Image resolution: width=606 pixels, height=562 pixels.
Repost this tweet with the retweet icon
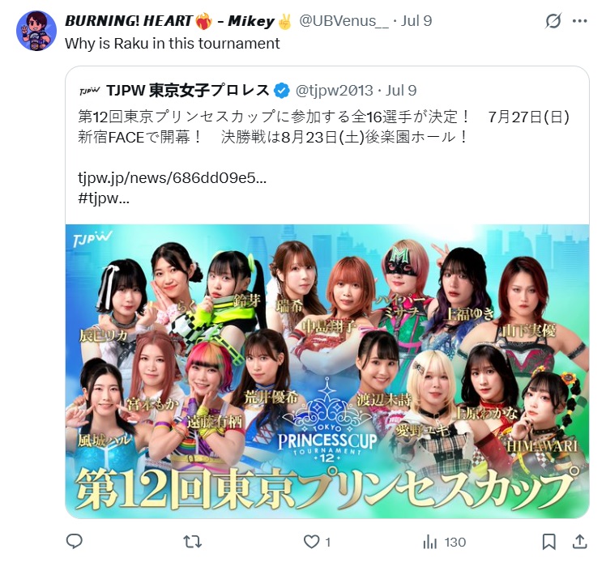click(x=192, y=542)
